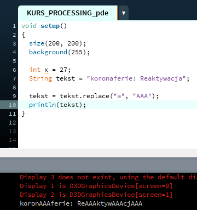Image resolution: width=197 pixels, height=210 pixels.
Task: Click line number 10 in the gutter
Action: pos(13,105)
